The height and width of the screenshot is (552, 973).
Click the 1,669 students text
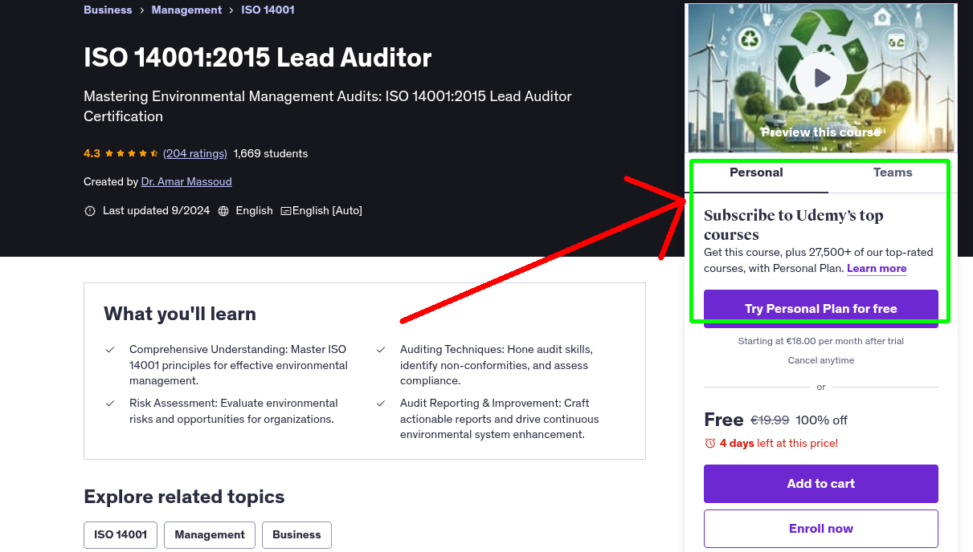[271, 153]
